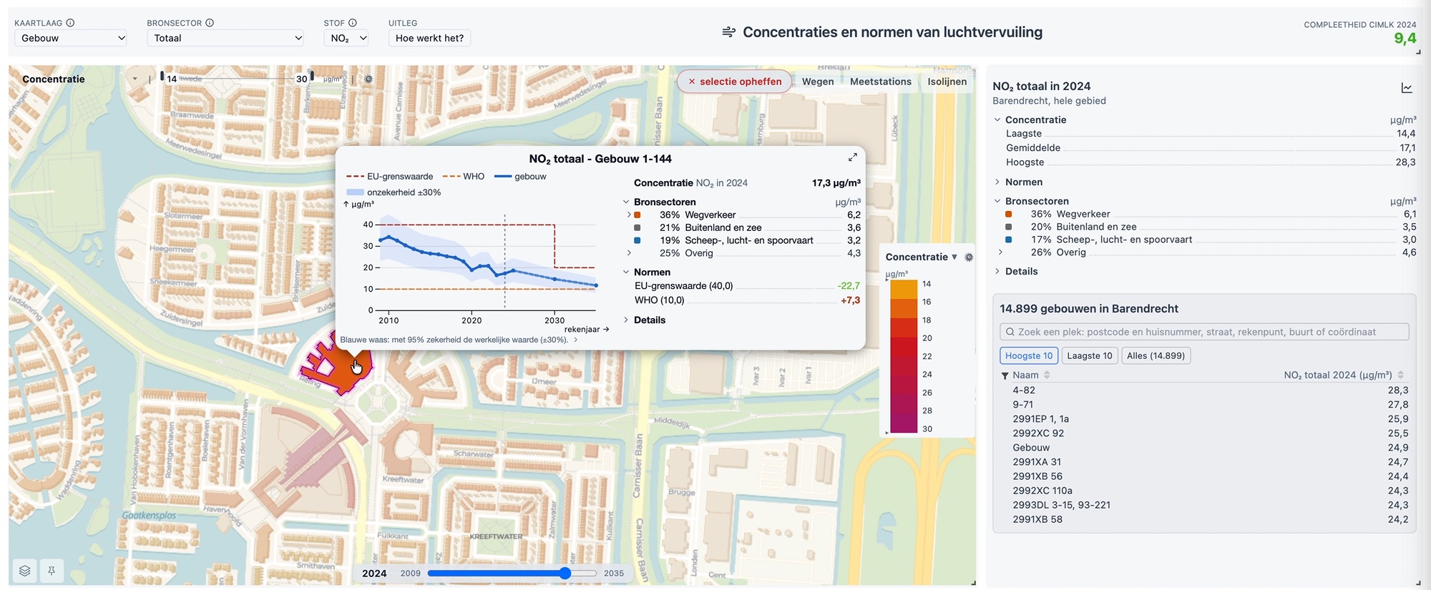Click the info icon next to KAARTLAAG
This screenshot has height=590, width=1431.
70,23
